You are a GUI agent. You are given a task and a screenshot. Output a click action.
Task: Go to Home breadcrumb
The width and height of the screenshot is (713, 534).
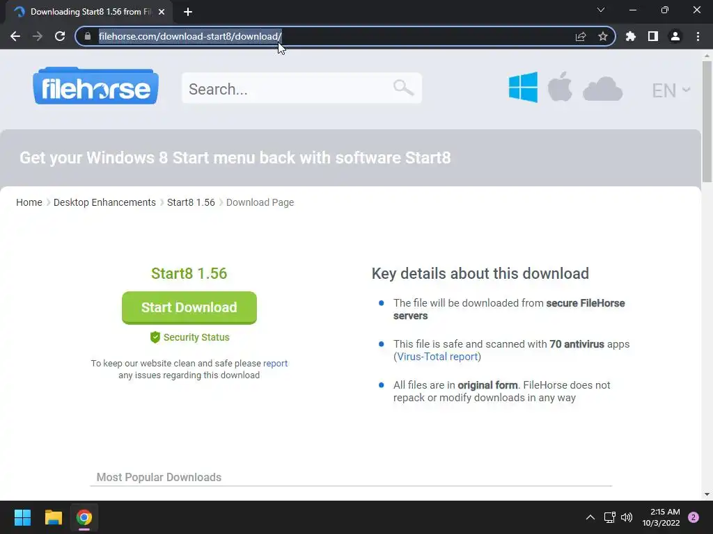[29, 202]
